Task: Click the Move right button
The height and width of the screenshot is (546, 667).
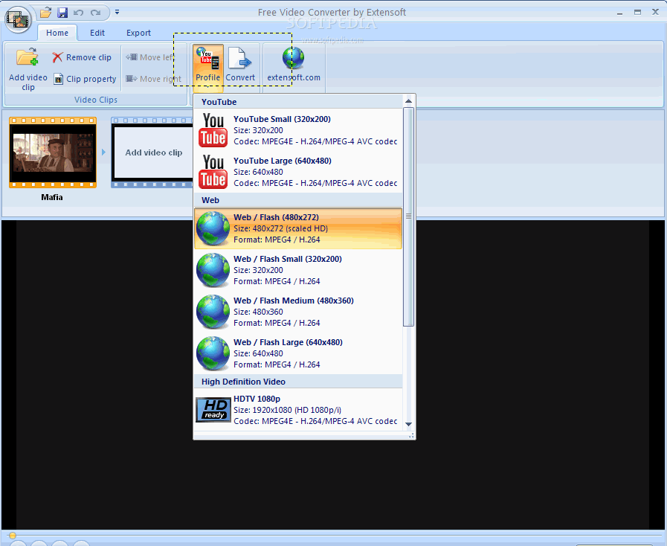Action: [153, 79]
